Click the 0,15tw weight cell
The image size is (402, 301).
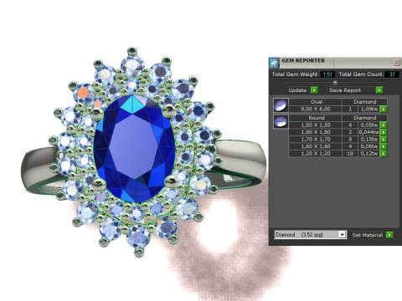[369, 140]
